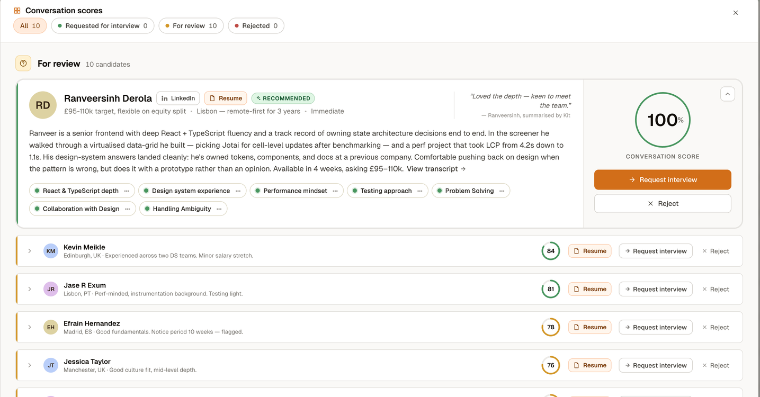Click the View transcript link
760x397 pixels.
436,169
